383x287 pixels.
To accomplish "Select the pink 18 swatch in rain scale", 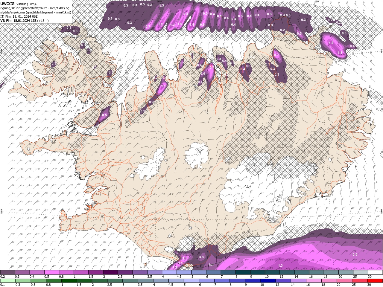I will pyautogui.click(x=329, y=280).
